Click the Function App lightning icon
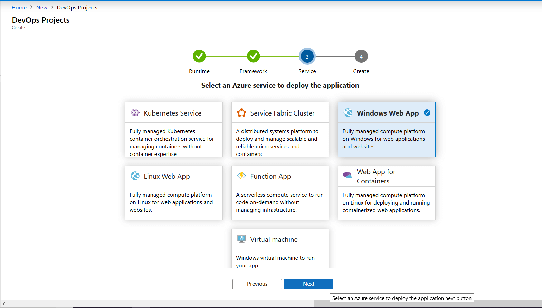The width and height of the screenshot is (542, 308). click(x=241, y=176)
